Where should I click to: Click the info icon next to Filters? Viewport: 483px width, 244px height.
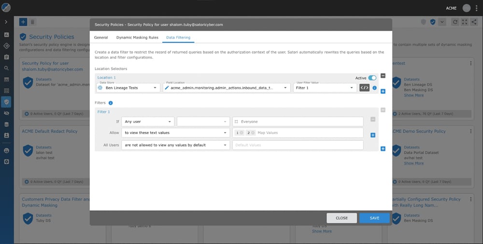point(111,103)
